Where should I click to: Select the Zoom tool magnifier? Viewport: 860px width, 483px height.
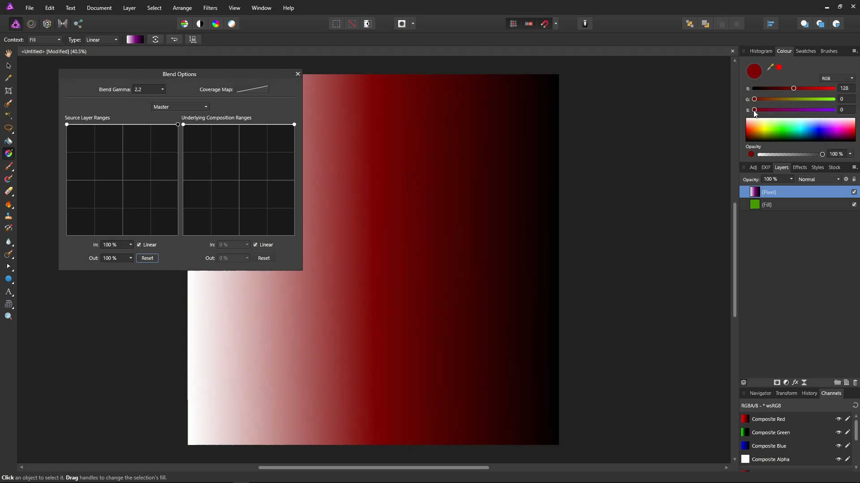(x=9, y=316)
